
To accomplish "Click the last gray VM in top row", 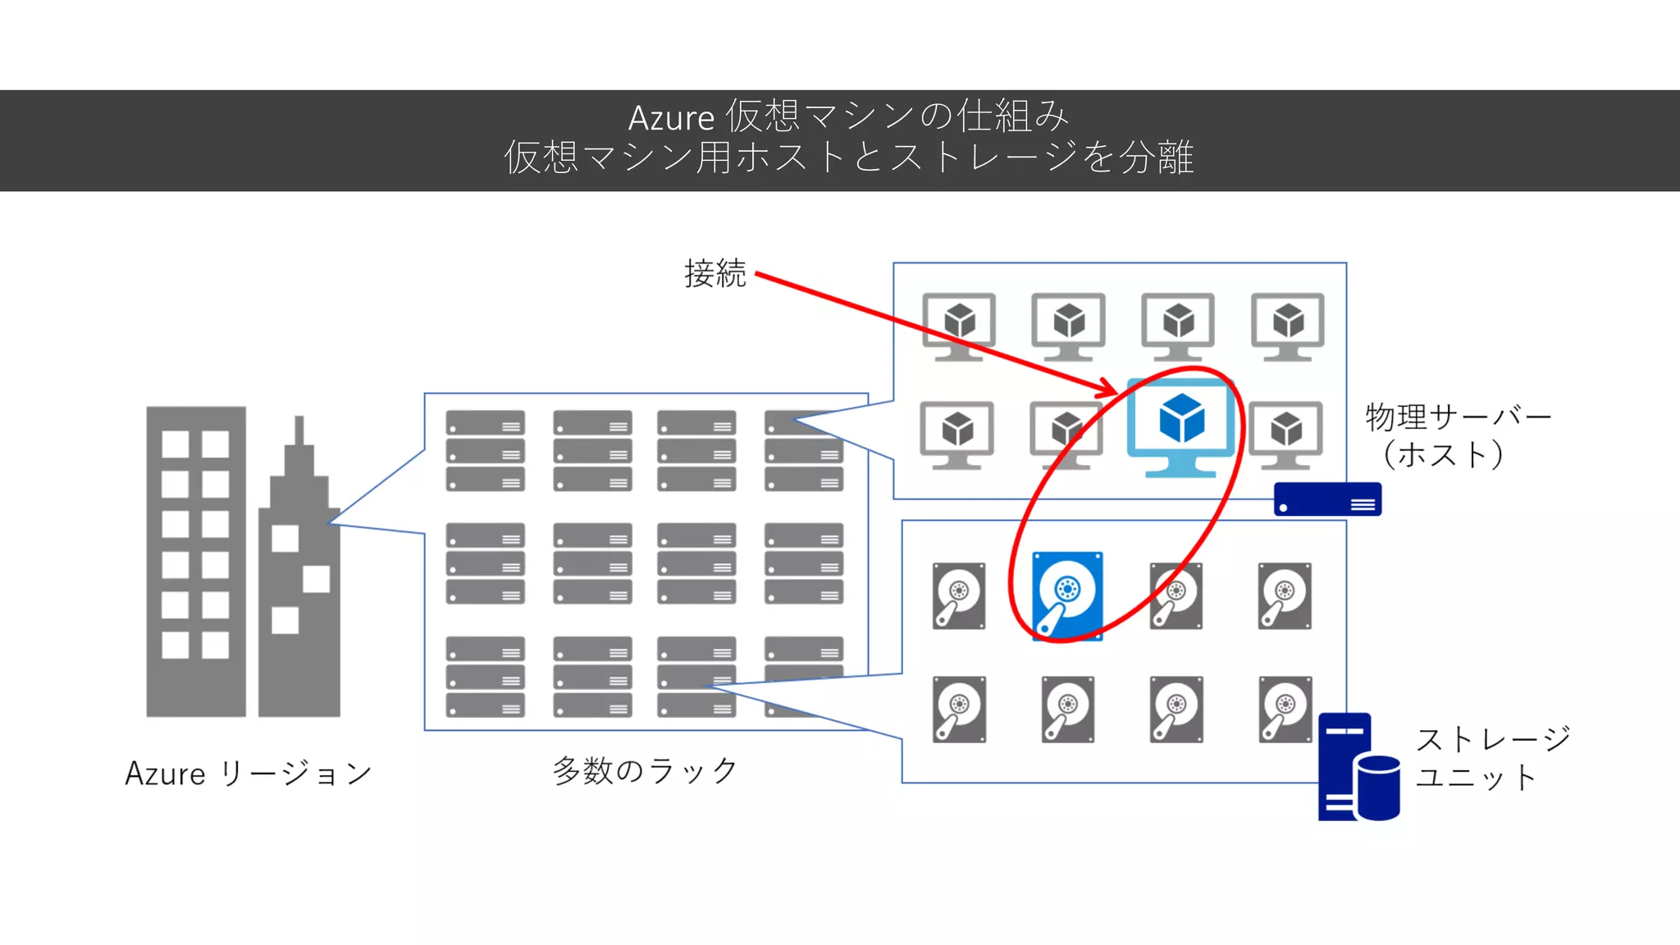I will [x=1287, y=326].
